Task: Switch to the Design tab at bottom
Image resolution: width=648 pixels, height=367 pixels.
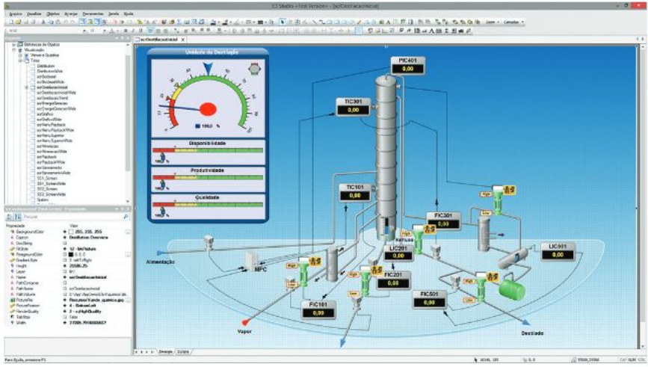Action: tap(164, 351)
